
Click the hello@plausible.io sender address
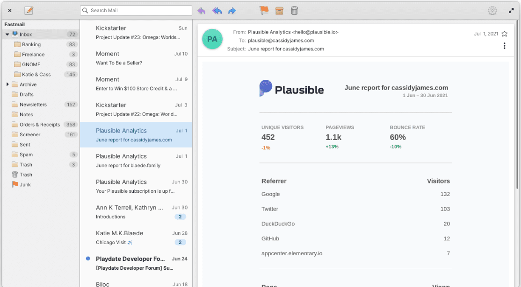coord(315,32)
